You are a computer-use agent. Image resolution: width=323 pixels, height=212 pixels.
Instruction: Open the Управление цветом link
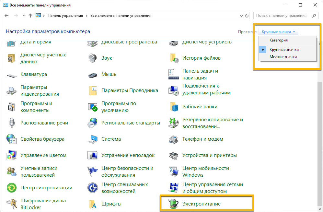[43, 155]
